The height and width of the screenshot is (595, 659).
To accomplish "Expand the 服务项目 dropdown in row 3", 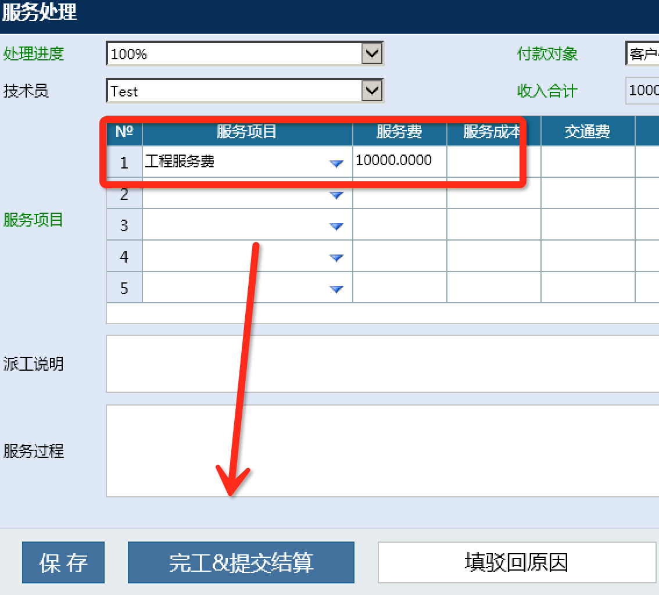I will [x=336, y=225].
